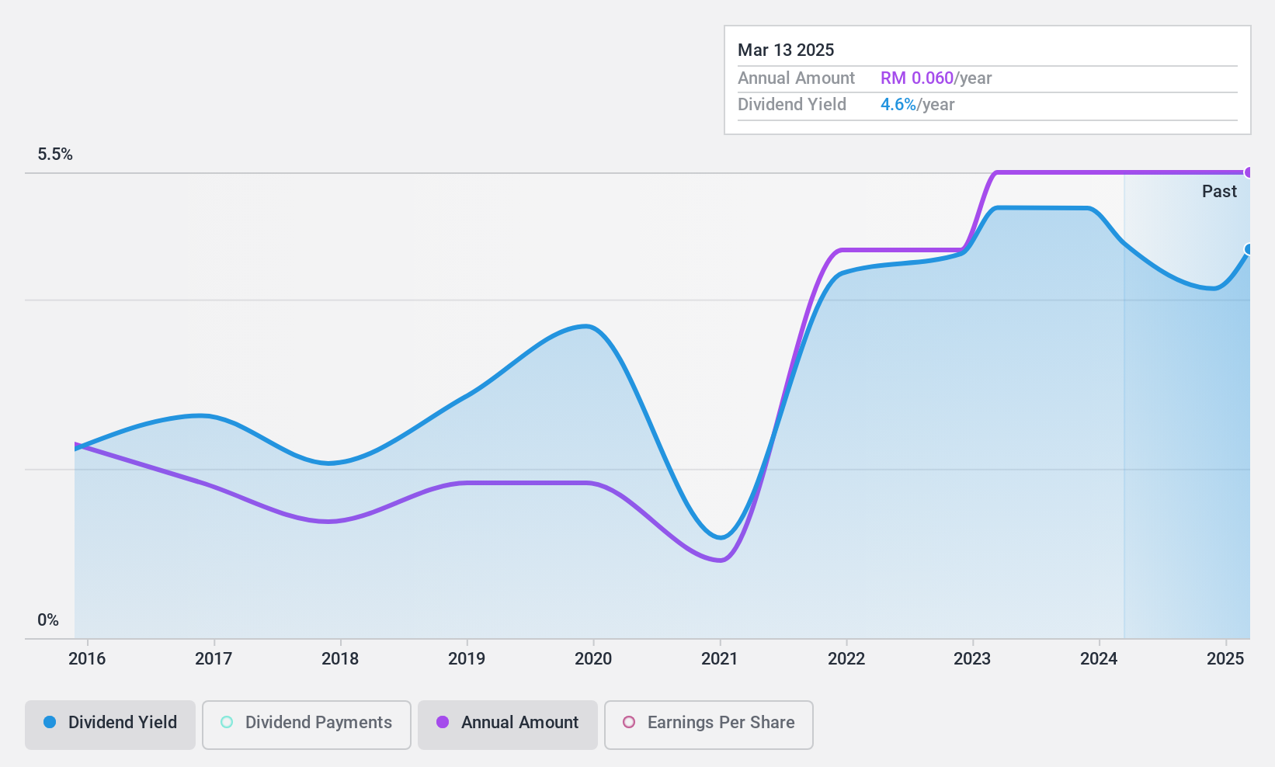
Task: Click the 4.6%/year yield value
Action: (x=917, y=105)
